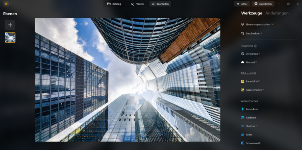The height and width of the screenshot is (150, 302).
Task: Open the Extras menu
Action: (x=242, y=4)
